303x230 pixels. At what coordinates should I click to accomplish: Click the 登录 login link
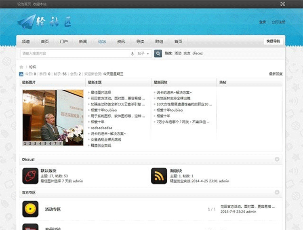pos(263,22)
